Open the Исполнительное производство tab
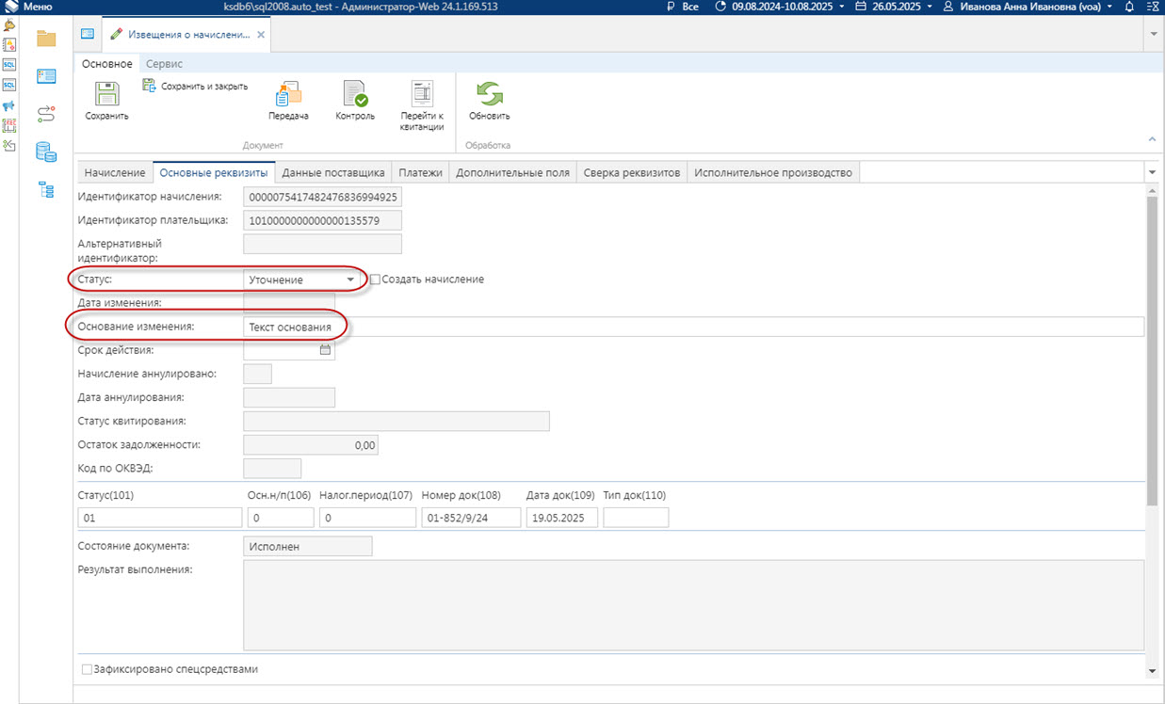The height and width of the screenshot is (704, 1165). (x=773, y=173)
